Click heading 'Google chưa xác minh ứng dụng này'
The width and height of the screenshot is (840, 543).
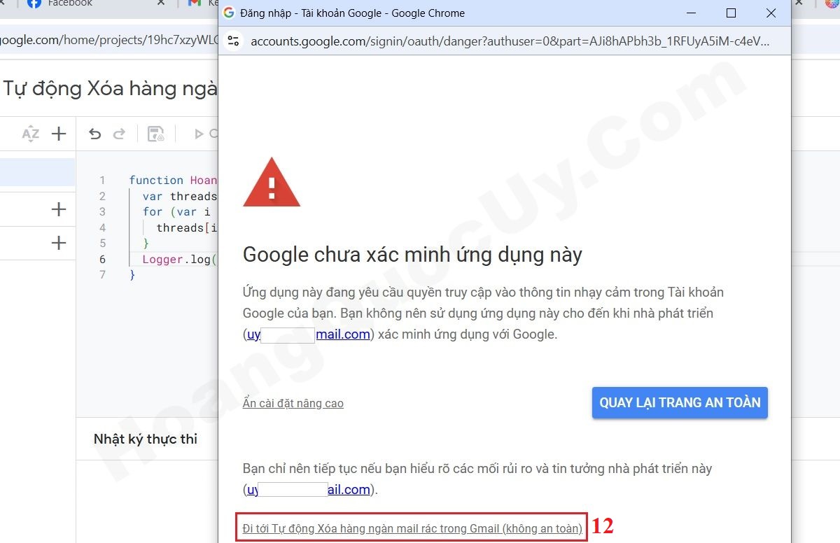pyautogui.click(x=412, y=254)
